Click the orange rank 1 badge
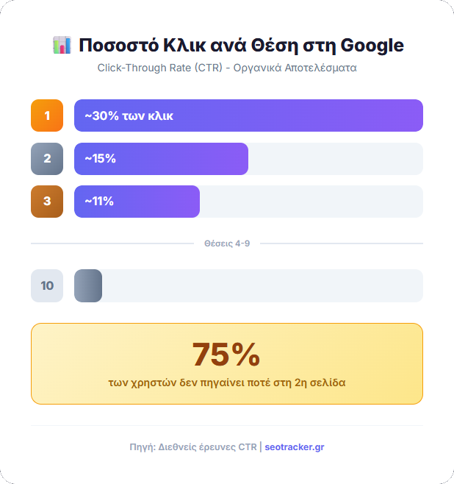Viewport: 454px width, 484px height. coord(47,115)
